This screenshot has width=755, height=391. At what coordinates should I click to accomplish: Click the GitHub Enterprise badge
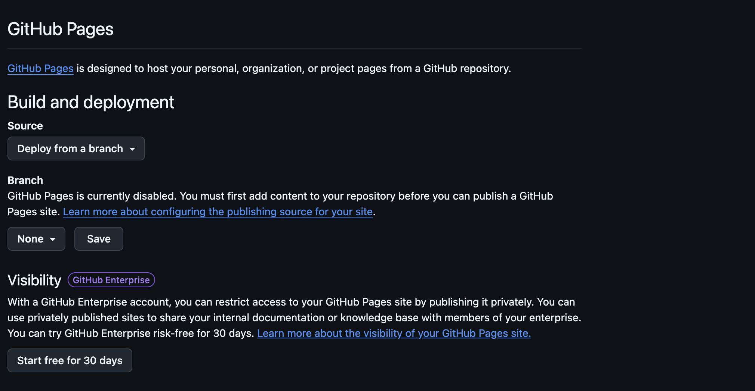111,280
